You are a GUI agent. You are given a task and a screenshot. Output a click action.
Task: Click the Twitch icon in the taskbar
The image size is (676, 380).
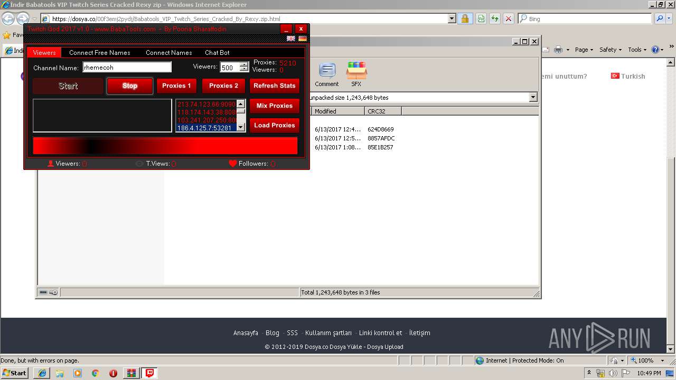150,373
